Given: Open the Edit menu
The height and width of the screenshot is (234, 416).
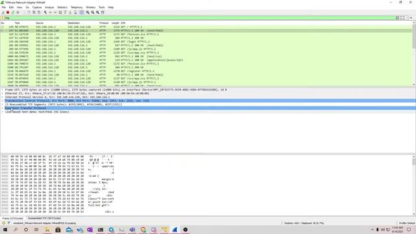Looking at the screenshot, I should point(11,7).
